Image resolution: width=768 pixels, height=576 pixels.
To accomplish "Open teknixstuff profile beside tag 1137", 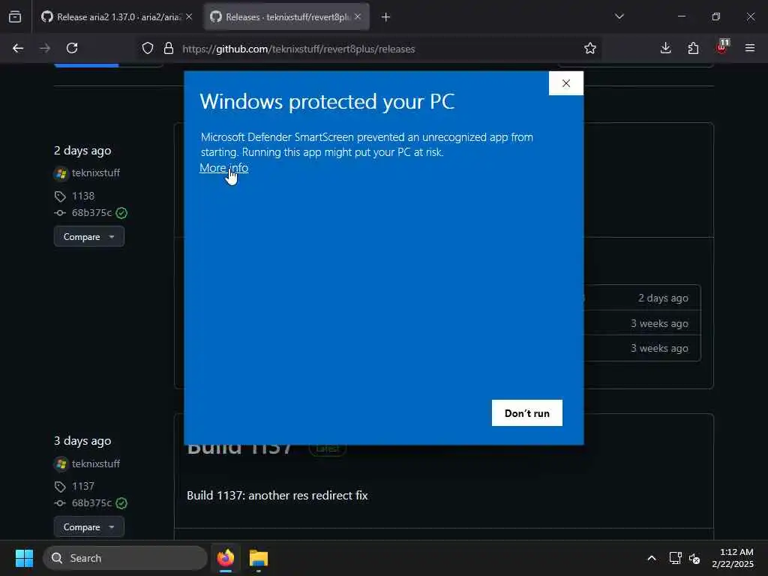I will pos(95,463).
